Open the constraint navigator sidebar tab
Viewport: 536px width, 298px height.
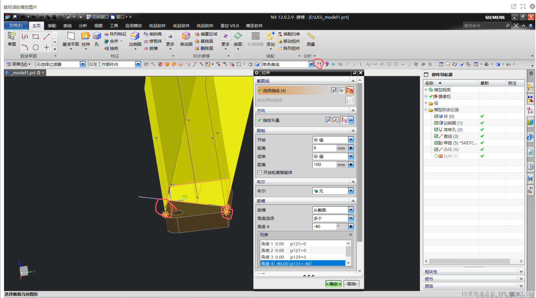point(530,99)
